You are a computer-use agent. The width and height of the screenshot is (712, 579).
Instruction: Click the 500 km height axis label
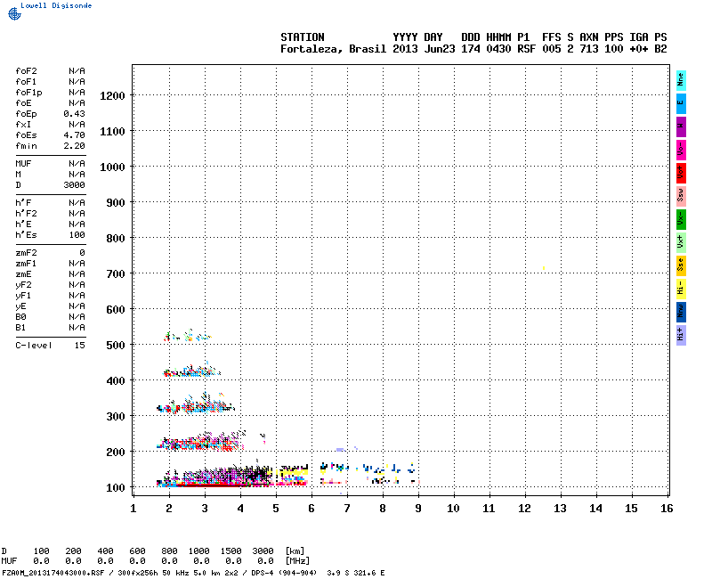pyautogui.click(x=116, y=346)
